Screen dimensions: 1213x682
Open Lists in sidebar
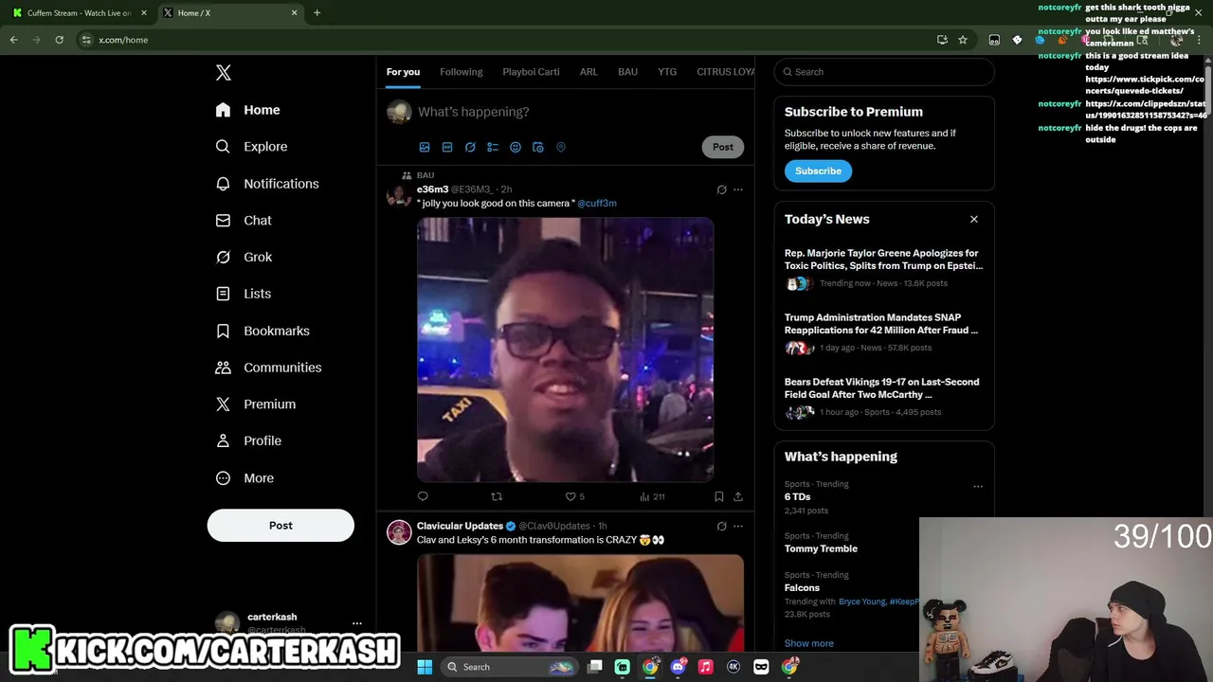click(x=244, y=294)
